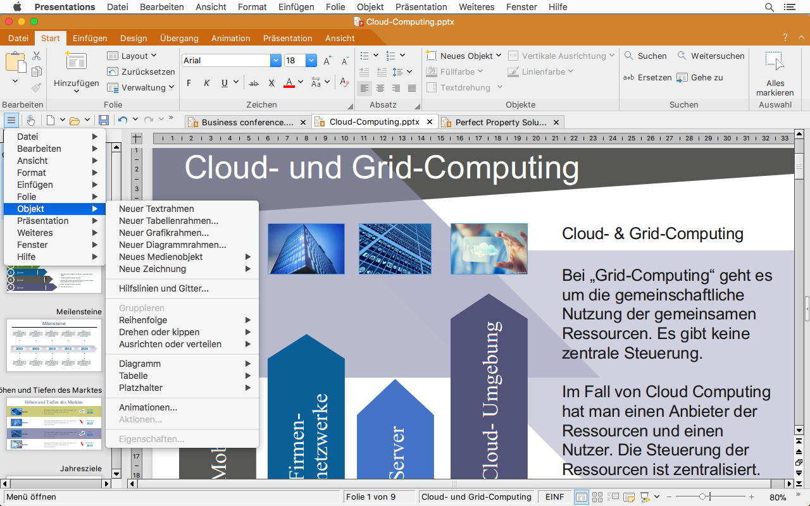Toggle underline (U) formatting
810x506 pixels.
(x=225, y=83)
